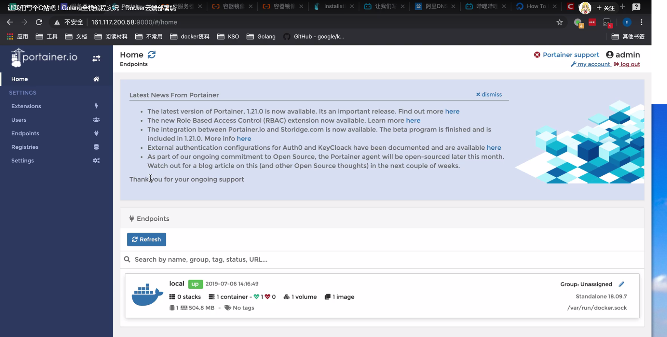Open the Chrome three-dot menu

pos(641,22)
